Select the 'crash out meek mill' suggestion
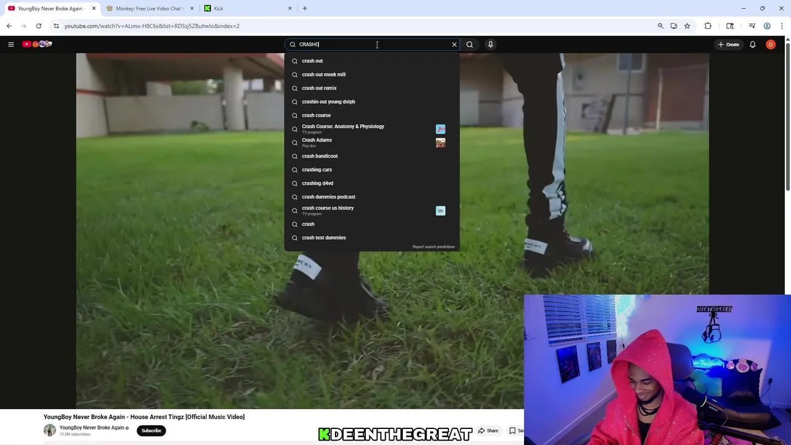Viewport: 791px width, 445px height. (371, 74)
